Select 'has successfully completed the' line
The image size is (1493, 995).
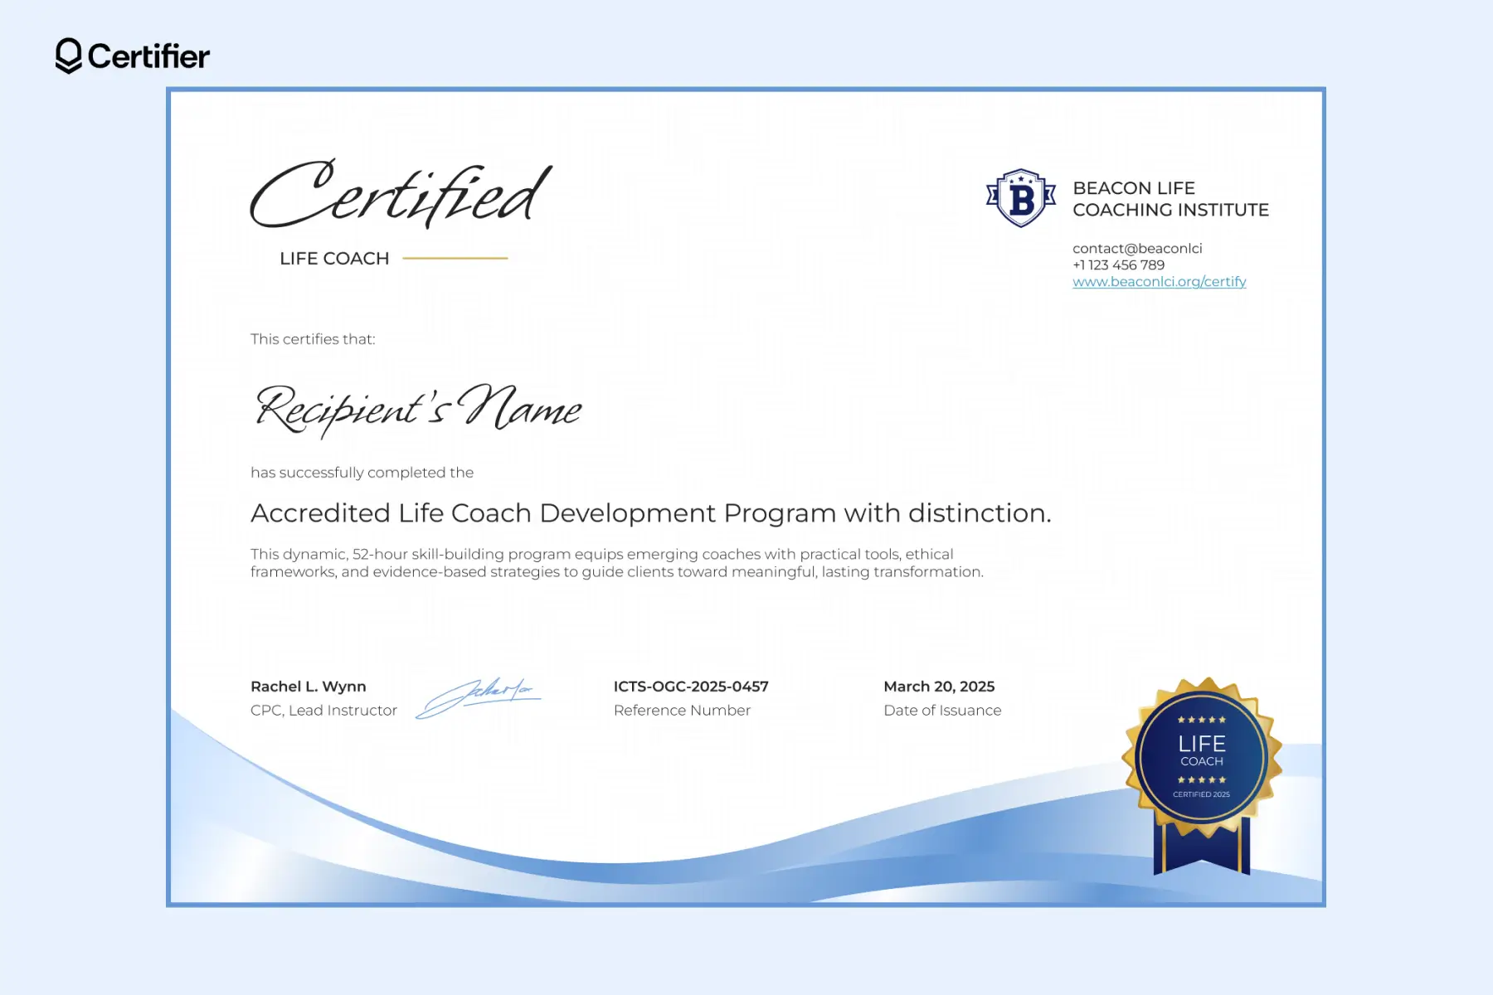coord(362,473)
